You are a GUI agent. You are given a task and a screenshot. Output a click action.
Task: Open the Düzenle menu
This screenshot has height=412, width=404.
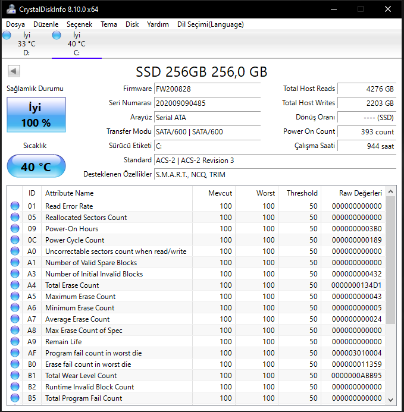(x=46, y=24)
